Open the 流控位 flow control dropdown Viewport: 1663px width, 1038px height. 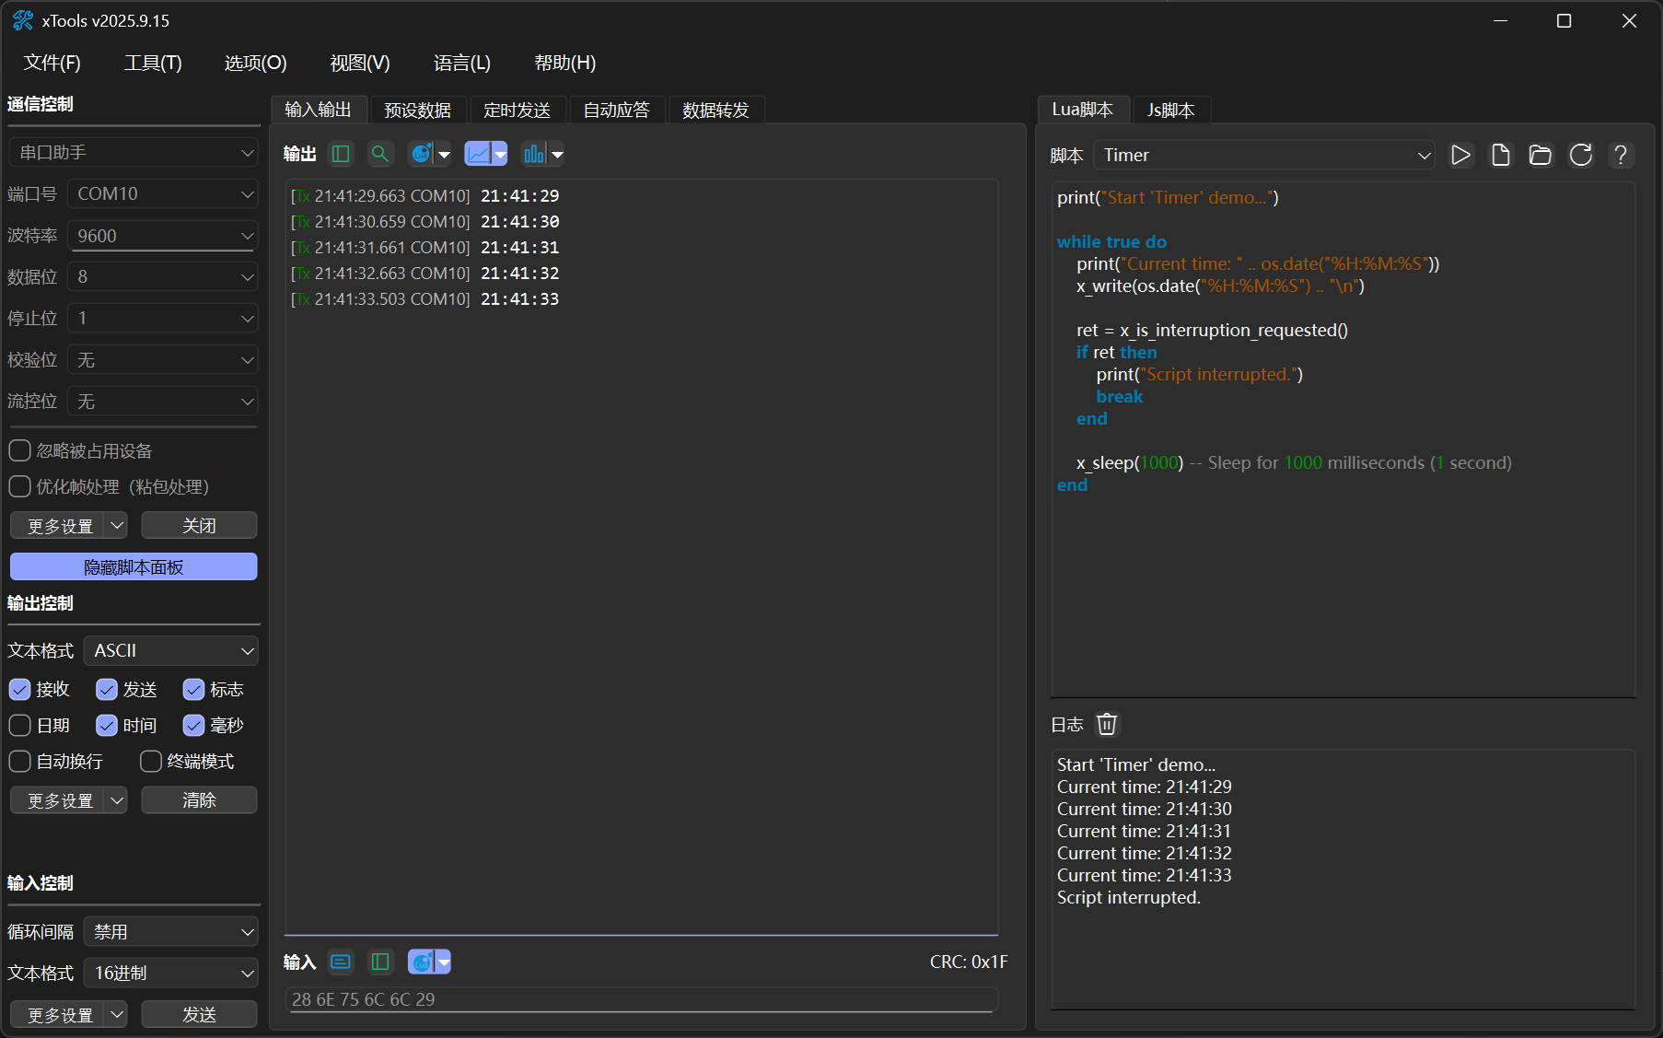point(163,402)
